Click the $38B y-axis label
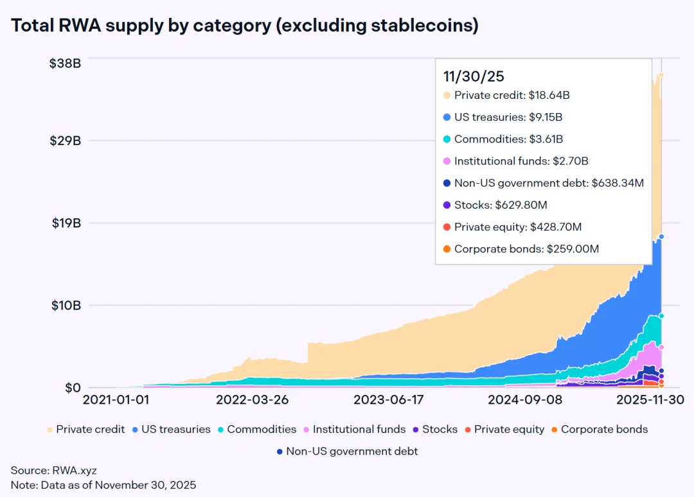This screenshot has height=497, width=694. (x=65, y=64)
